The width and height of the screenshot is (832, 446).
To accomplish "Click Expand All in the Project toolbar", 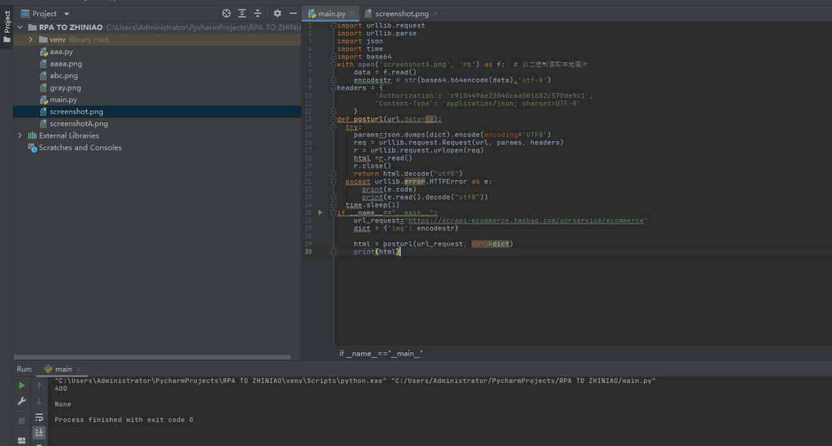I will coord(242,13).
